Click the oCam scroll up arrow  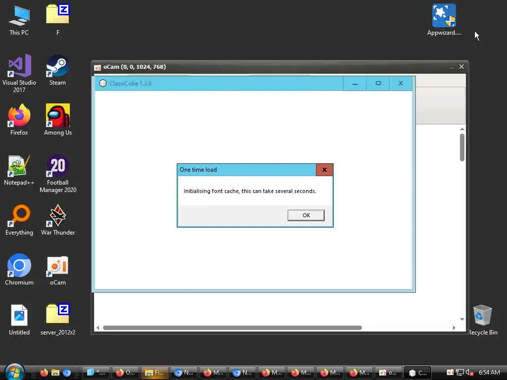462,129
